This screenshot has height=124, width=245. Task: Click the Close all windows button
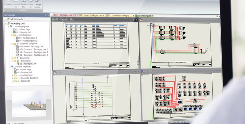(30, 4)
